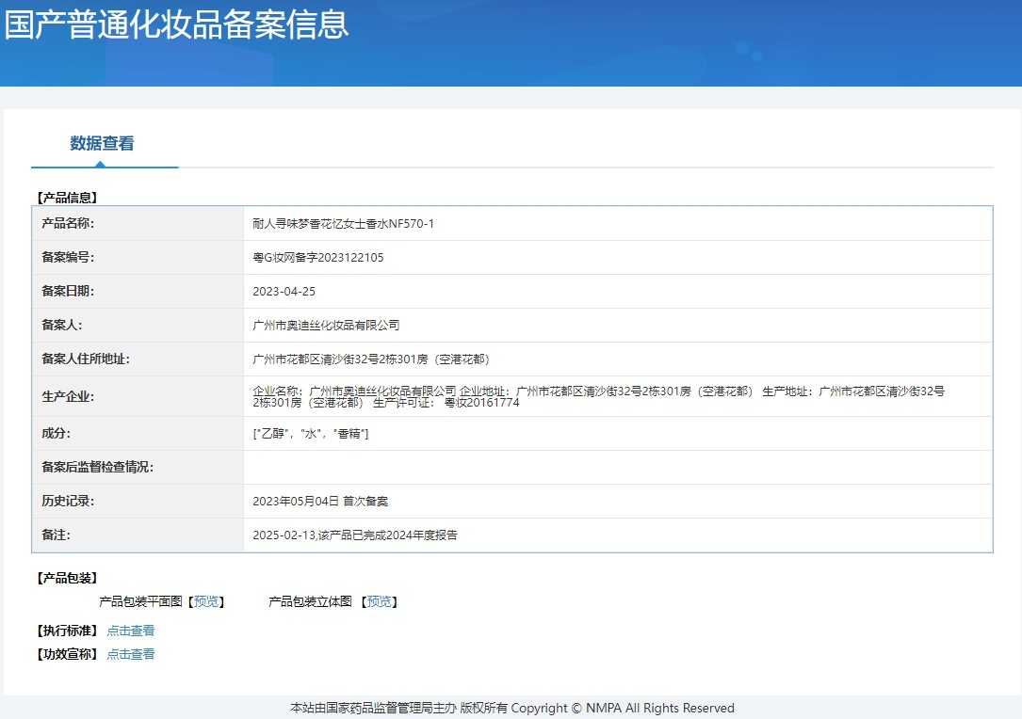The width and height of the screenshot is (1022, 719).
Task: Click filing number 粤G妆网备字2023122105
Action: [x=318, y=257]
